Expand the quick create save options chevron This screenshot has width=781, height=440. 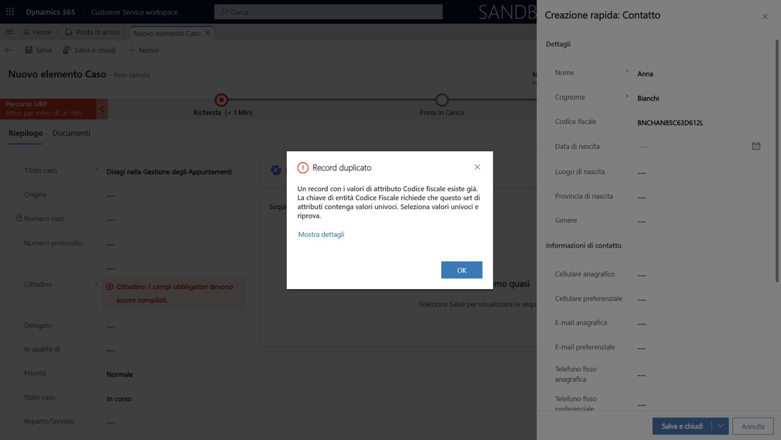[x=720, y=426]
